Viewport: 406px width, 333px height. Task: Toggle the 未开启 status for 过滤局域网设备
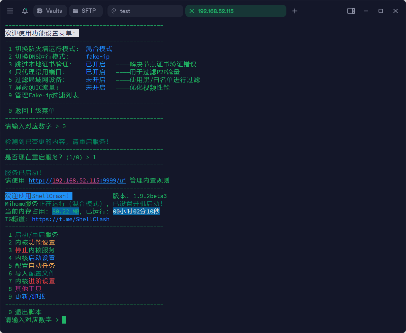tap(96, 80)
